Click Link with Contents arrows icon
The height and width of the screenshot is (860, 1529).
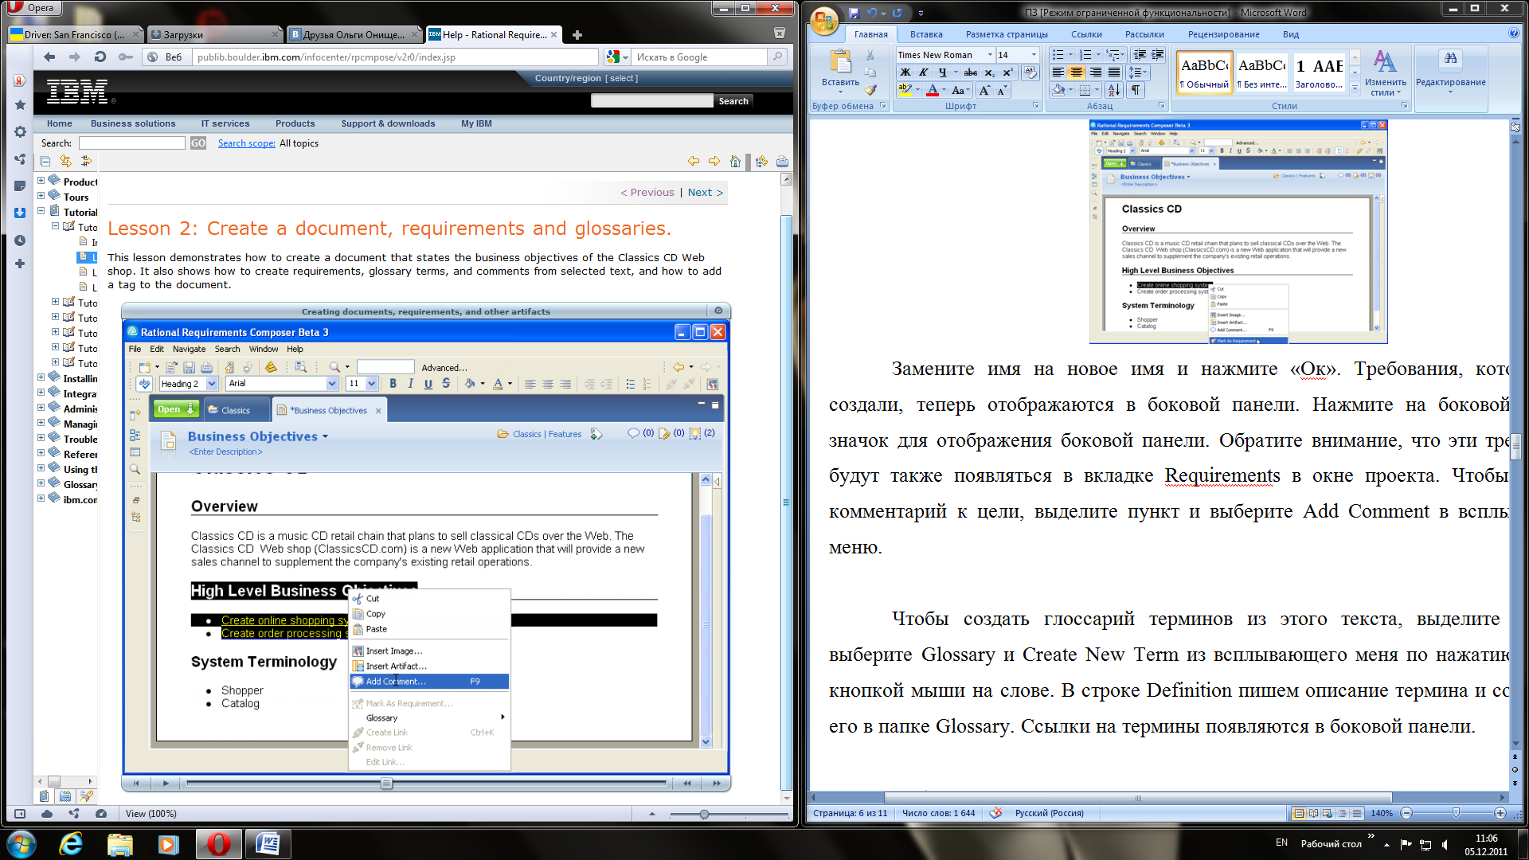65,162
